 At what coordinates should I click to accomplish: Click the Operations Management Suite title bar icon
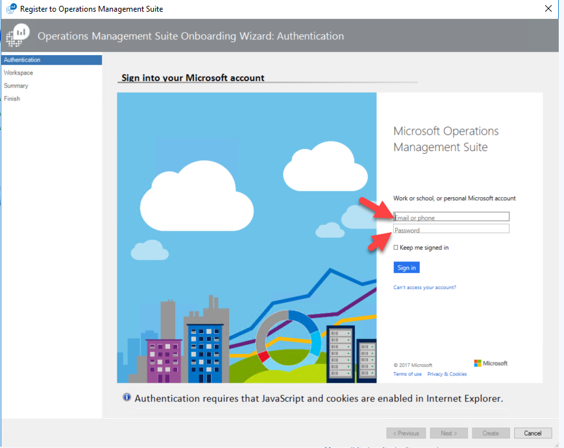(11, 8)
